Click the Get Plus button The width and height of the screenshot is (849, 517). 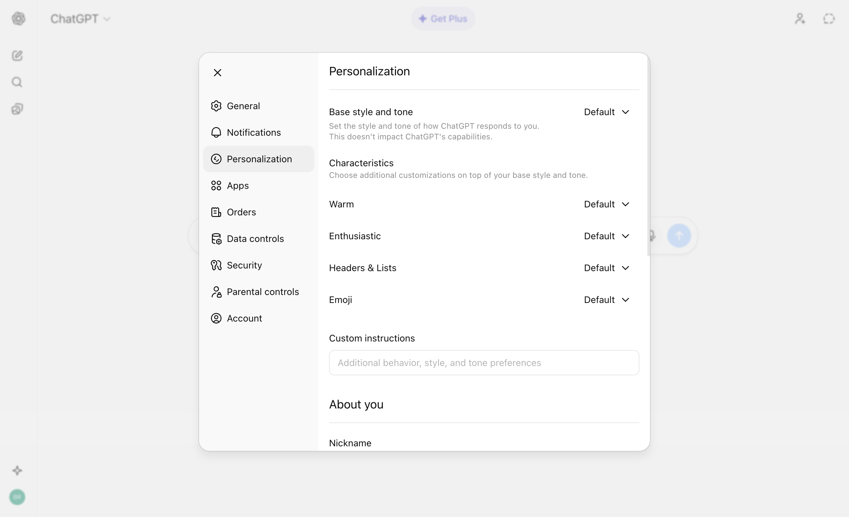[x=443, y=19]
